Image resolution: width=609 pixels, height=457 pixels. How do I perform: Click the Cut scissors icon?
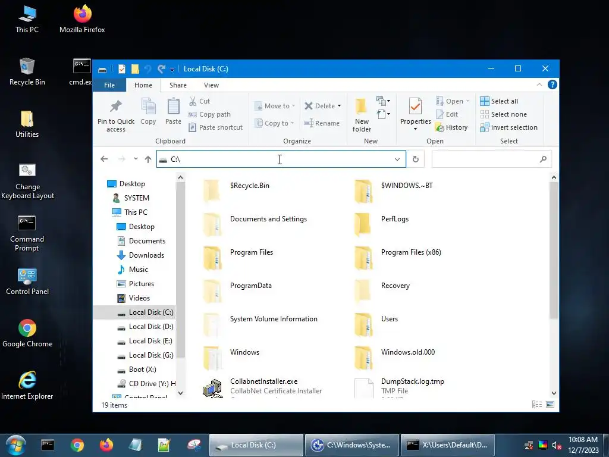coord(193,101)
